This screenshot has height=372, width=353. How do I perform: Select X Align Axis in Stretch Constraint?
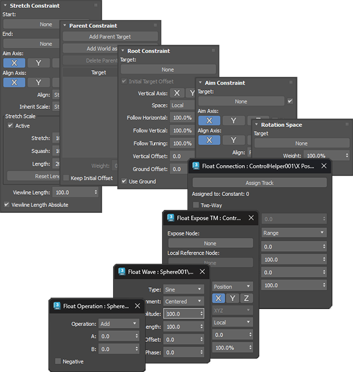coord(15,82)
